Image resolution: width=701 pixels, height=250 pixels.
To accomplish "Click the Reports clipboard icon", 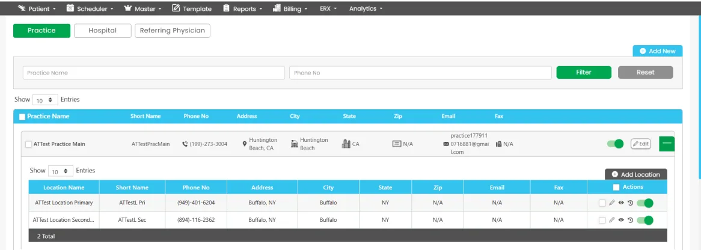I will (226, 8).
